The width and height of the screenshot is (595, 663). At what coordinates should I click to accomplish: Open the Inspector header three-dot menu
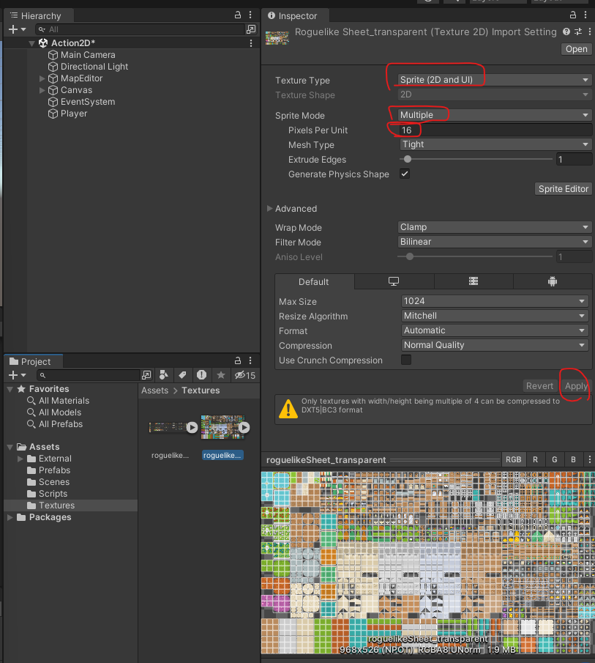pyautogui.click(x=589, y=32)
